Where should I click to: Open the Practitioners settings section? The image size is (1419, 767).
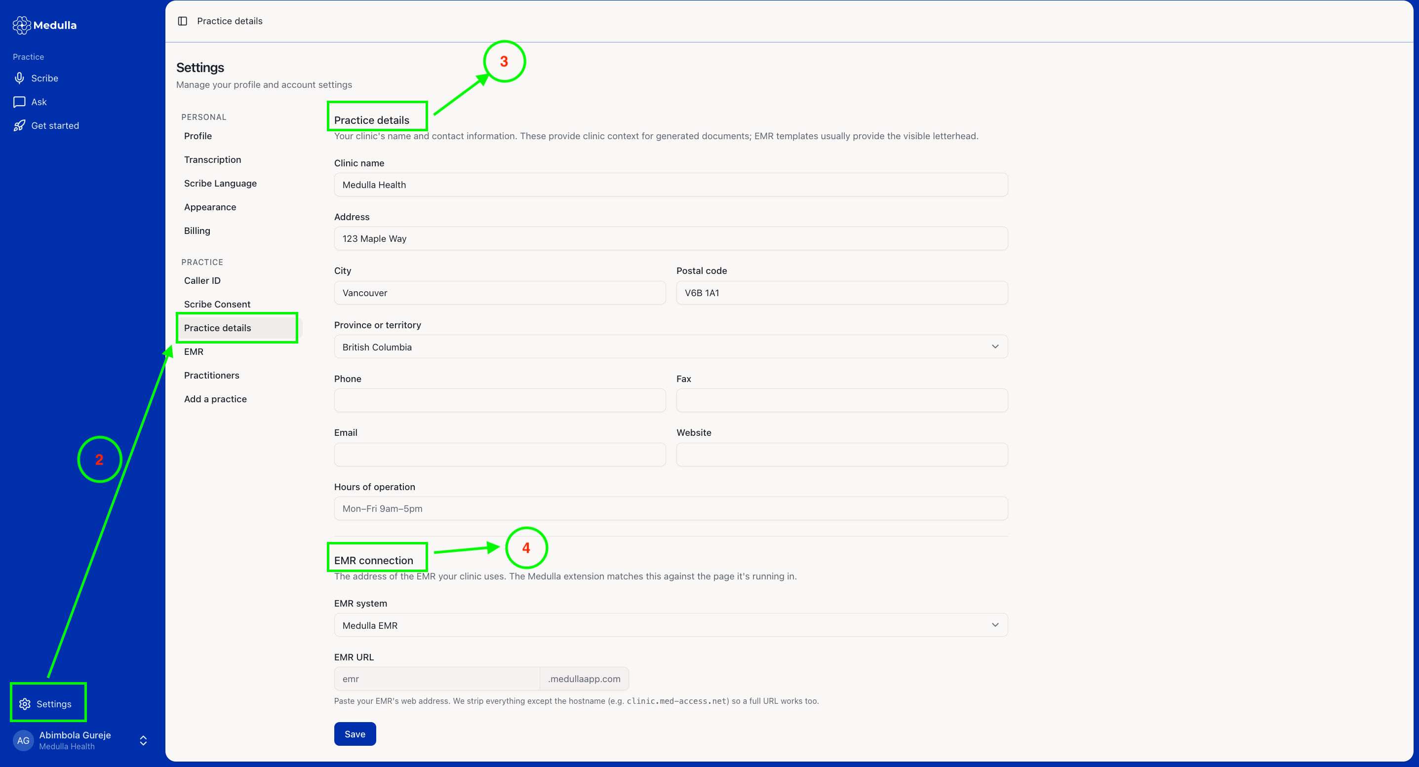coord(211,375)
